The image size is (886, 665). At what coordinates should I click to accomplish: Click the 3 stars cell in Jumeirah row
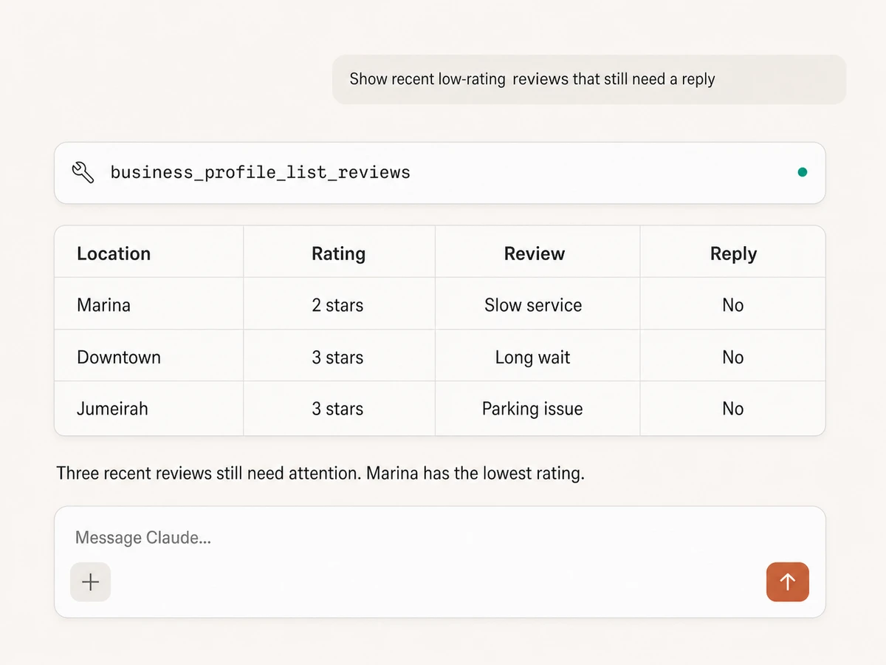(x=340, y=408)
